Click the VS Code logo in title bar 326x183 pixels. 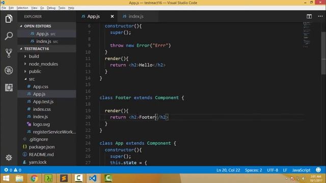click(x=3, y=3)
